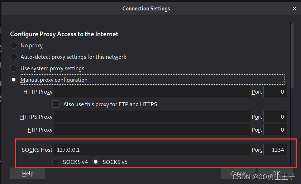Select SOCKS v4 radio button
Image resolution: width=301 pixels, height=184 pixels.
pyautogui.click(x=56, y=162)
